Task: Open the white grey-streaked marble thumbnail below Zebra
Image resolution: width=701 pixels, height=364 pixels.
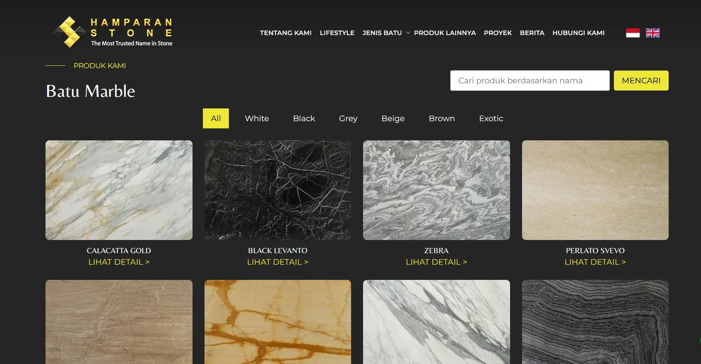Action: point(437,322)
